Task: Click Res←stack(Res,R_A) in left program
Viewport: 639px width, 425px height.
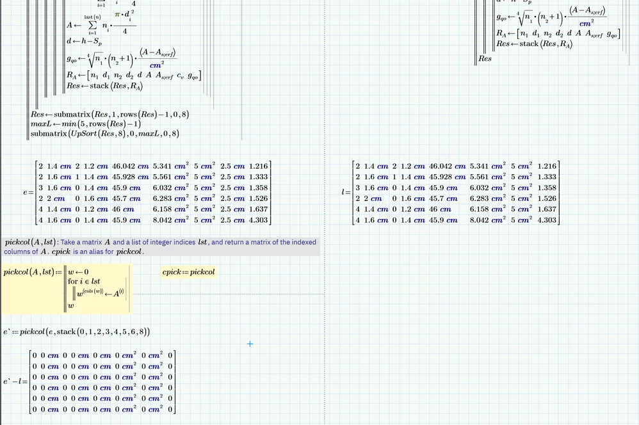Action: (105, 86)
